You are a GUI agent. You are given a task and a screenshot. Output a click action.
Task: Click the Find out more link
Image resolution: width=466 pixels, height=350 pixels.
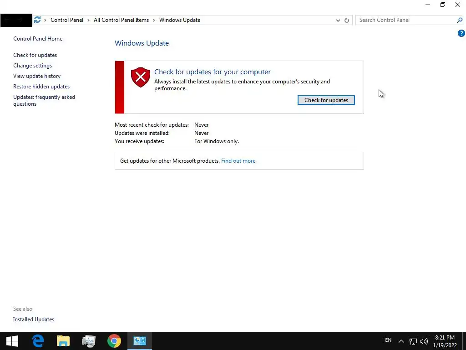238,161
